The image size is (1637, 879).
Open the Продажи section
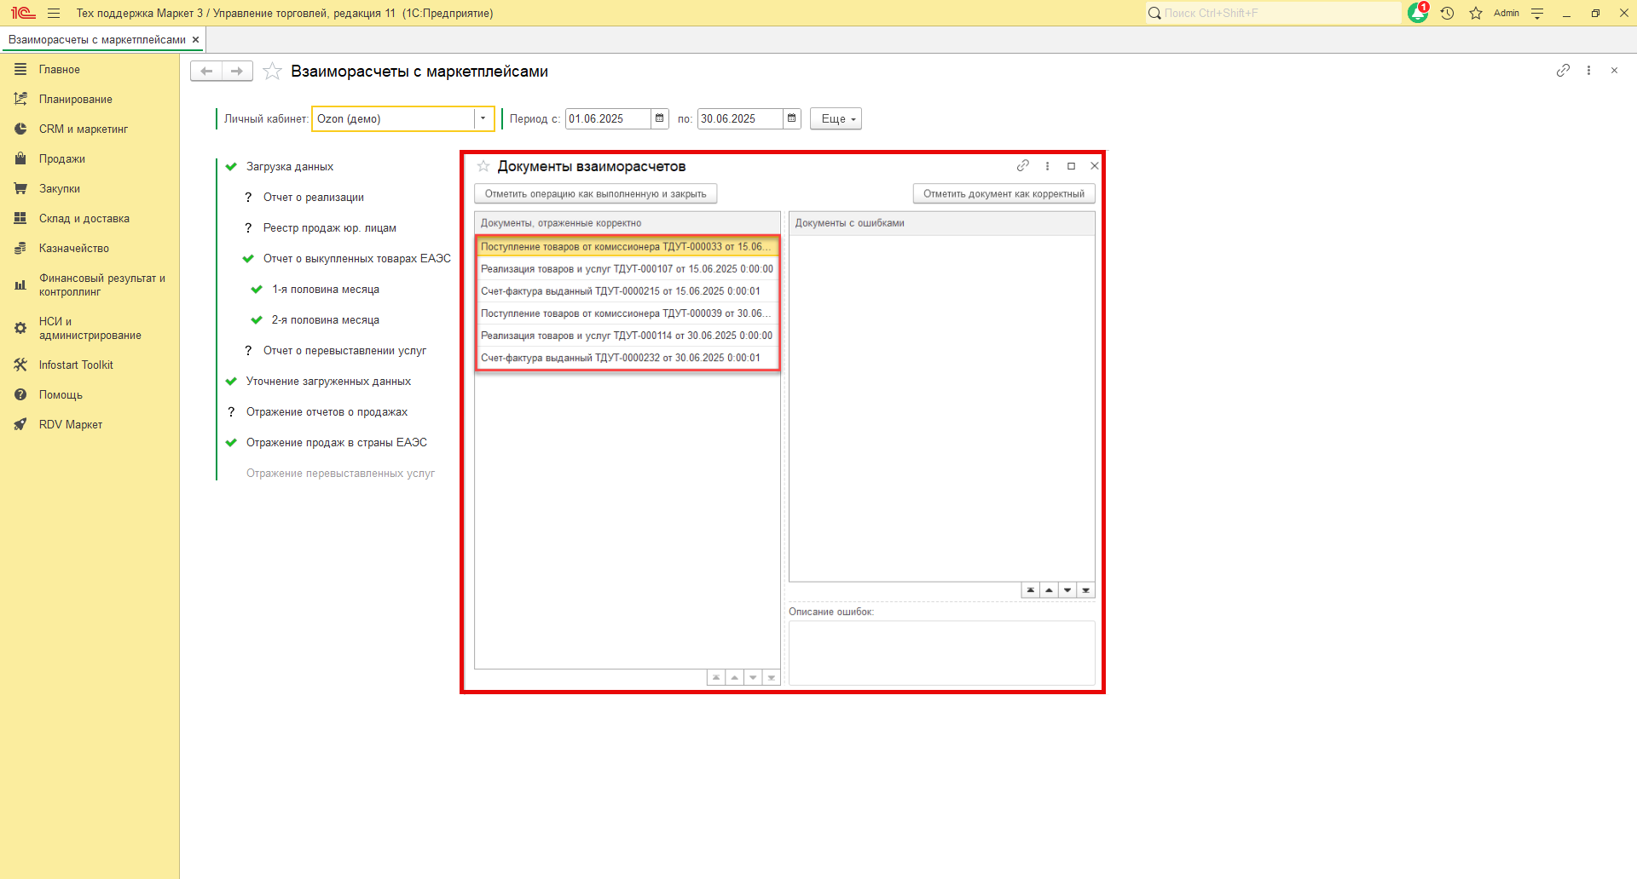point(62,159)
